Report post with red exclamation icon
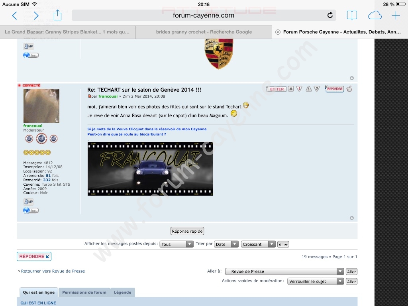This screenshot has width=408, height=306. [x=299, y=89]
